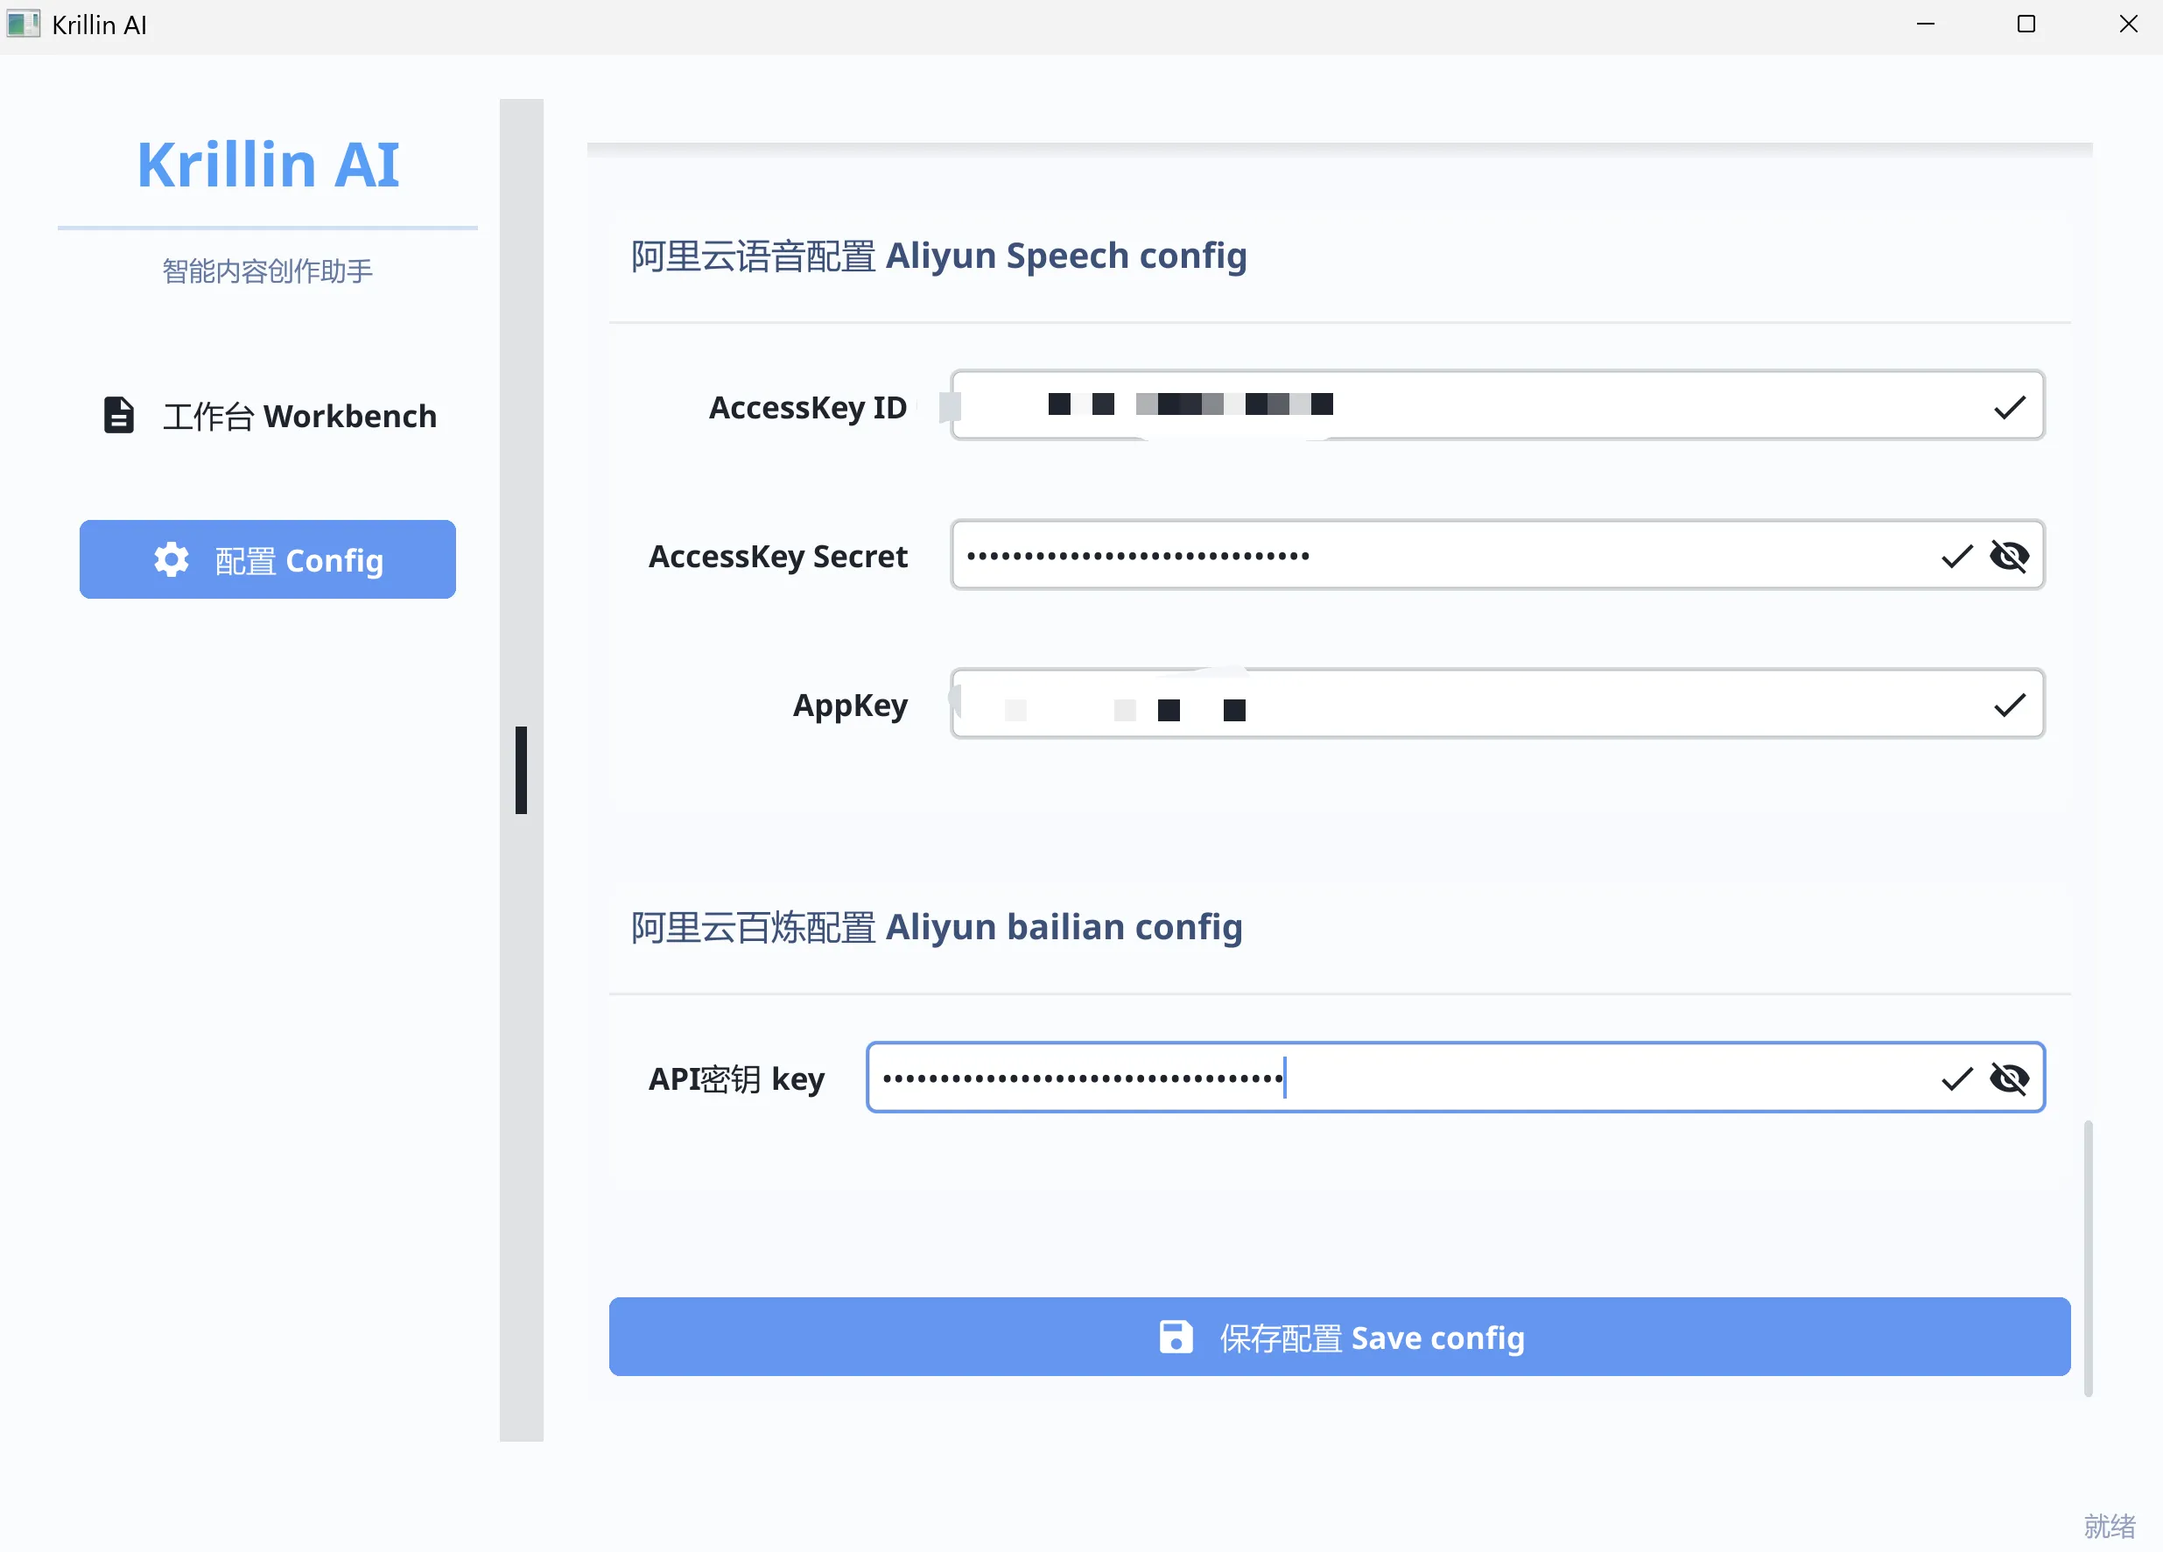
Task: Select the 配置 Config sidebar item
Action: tap(268, 560)
